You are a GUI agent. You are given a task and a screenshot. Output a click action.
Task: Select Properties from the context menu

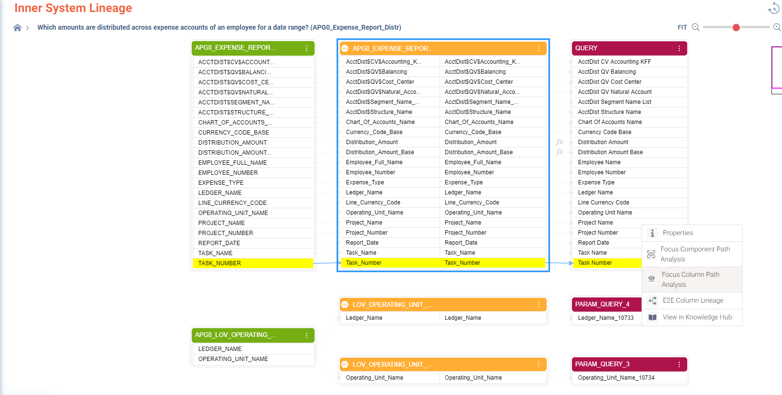click(677, 233)
